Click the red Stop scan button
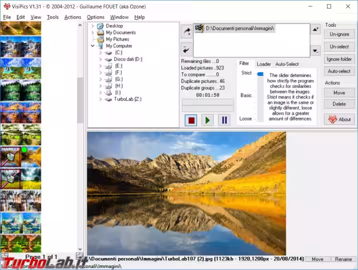The height and width of the screenshot is (270, 358). click(190, 120)
